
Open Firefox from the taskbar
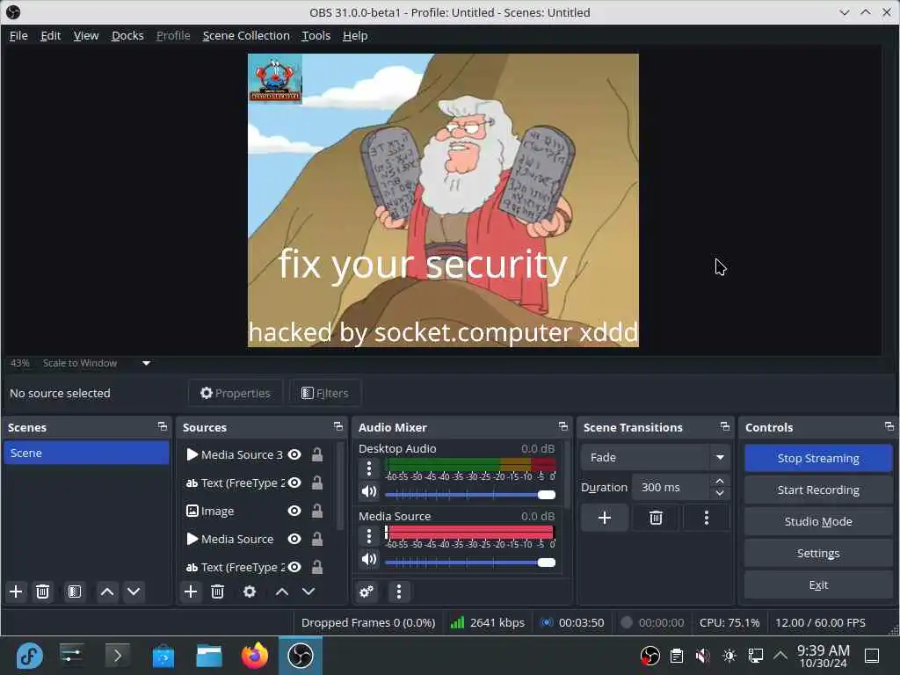tap(255, 656)
